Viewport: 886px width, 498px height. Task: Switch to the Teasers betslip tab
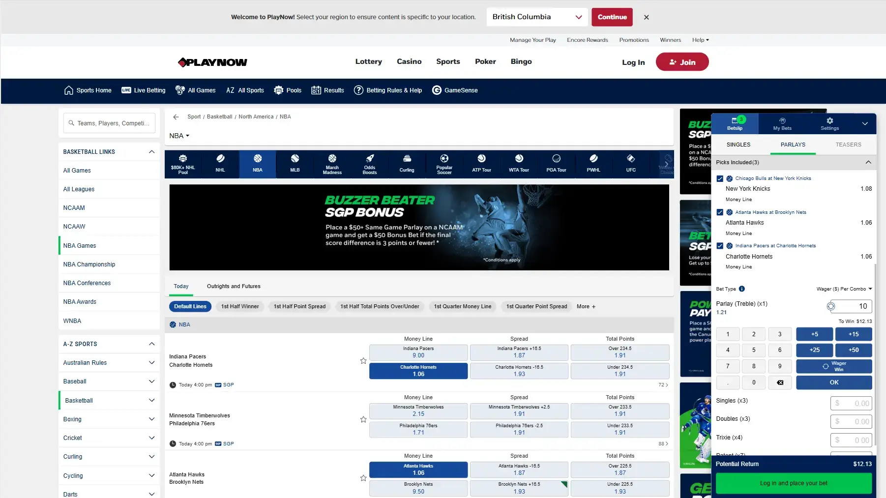(x=848, y=145)
